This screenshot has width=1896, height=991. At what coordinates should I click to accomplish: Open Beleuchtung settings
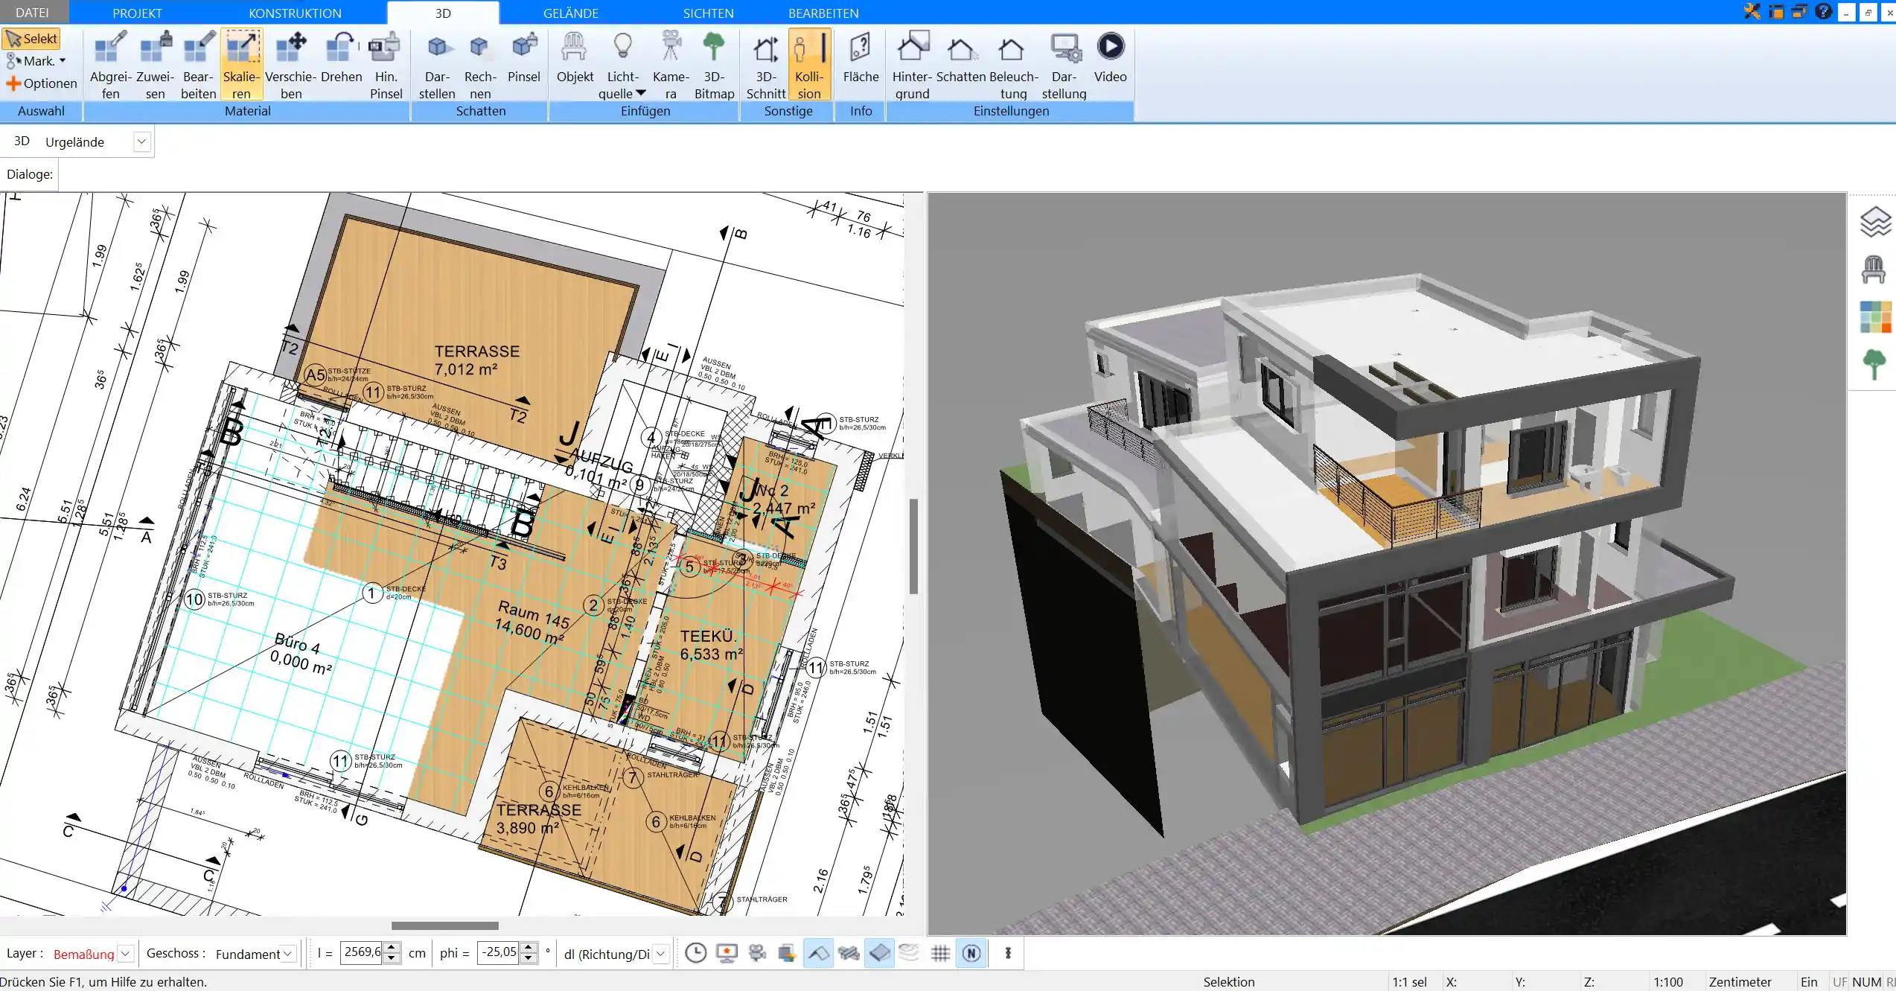coord(1013,65)
